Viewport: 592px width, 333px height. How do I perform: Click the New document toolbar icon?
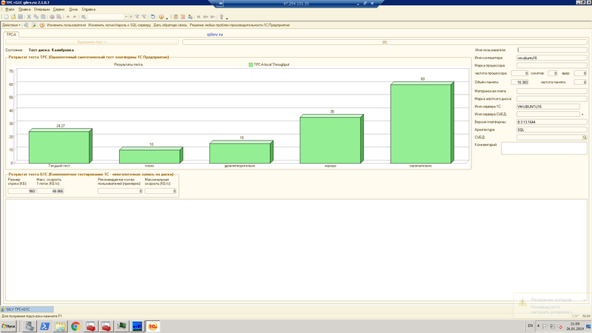[x=7, y=17]
